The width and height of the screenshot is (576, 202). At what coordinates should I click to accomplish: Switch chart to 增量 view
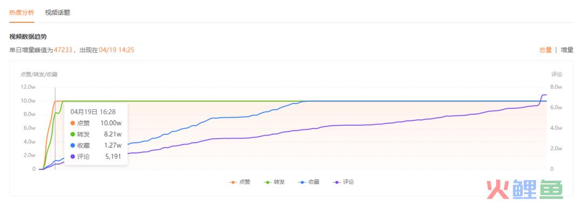click(x=567, y=50)
